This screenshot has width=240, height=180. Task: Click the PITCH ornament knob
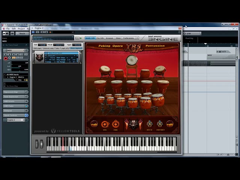point(149,124)
